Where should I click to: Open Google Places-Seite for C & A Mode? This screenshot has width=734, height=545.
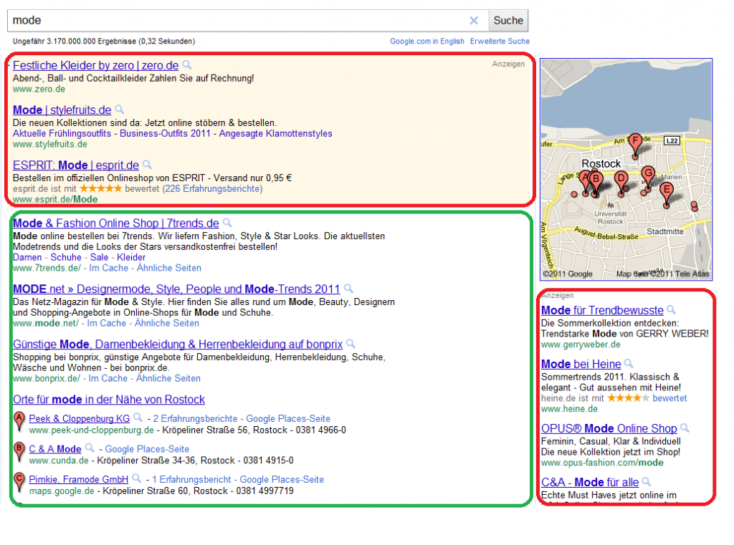[147, 449]
